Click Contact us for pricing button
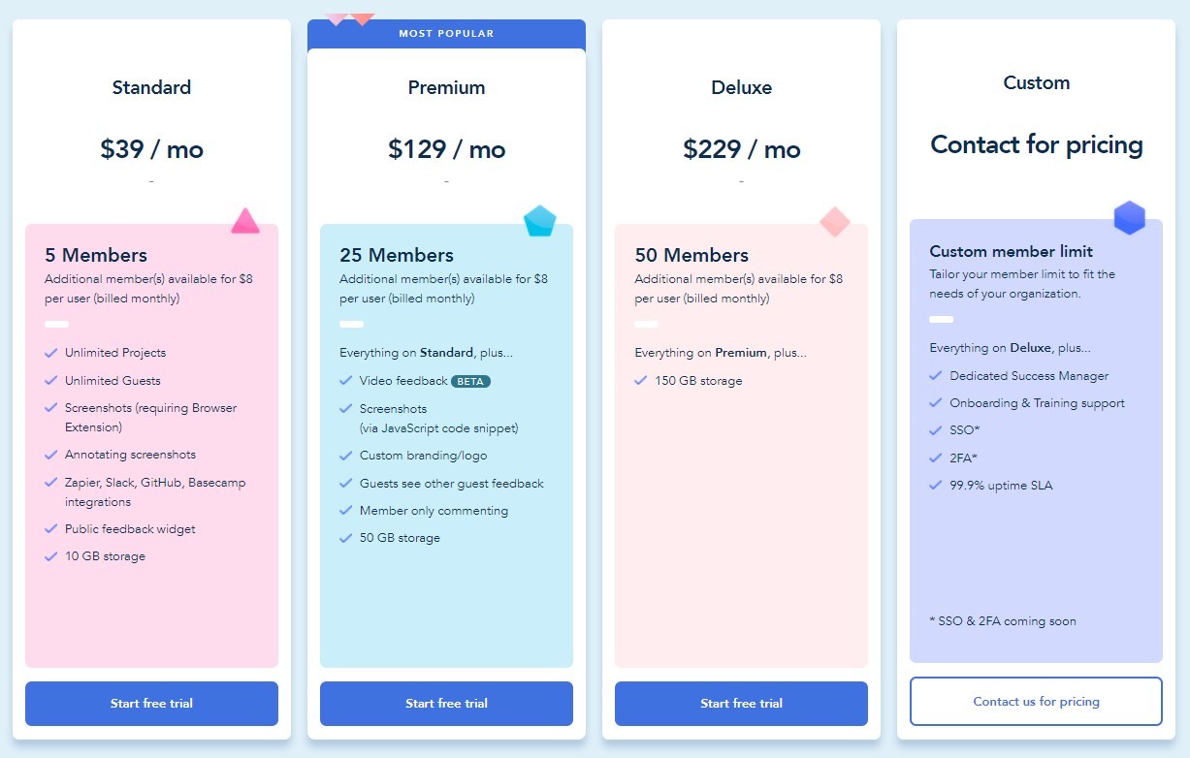 1036,701
